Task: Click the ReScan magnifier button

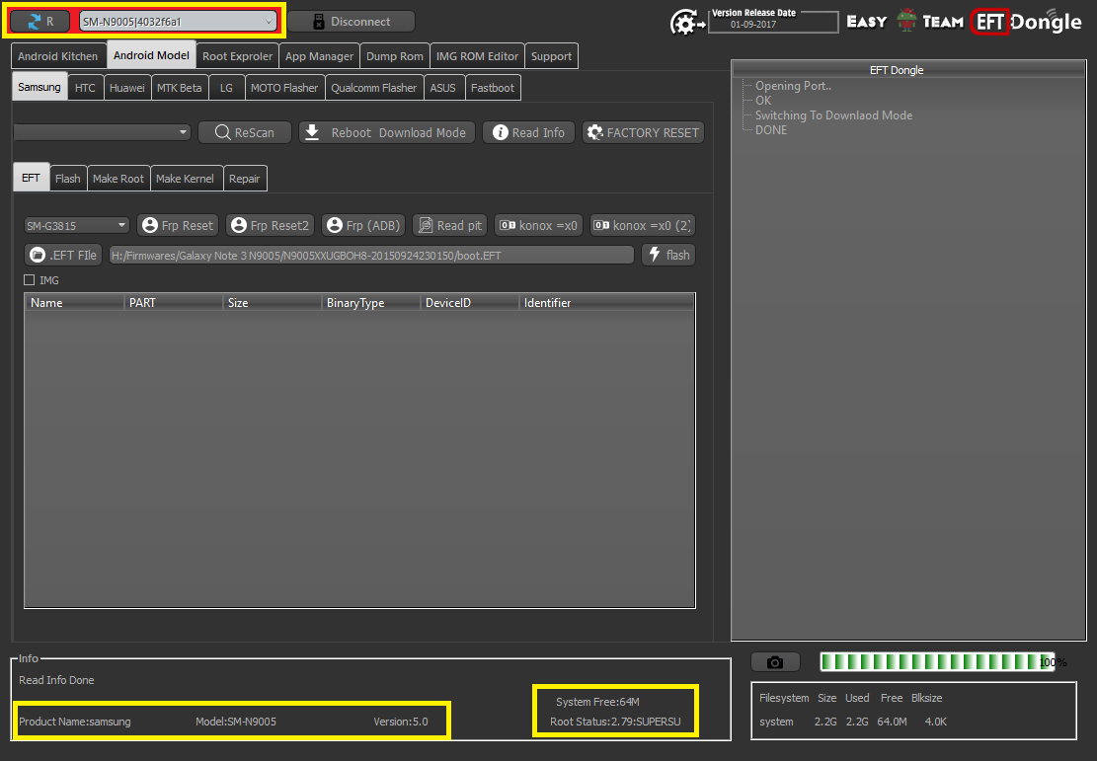Action: click(244, 132)
